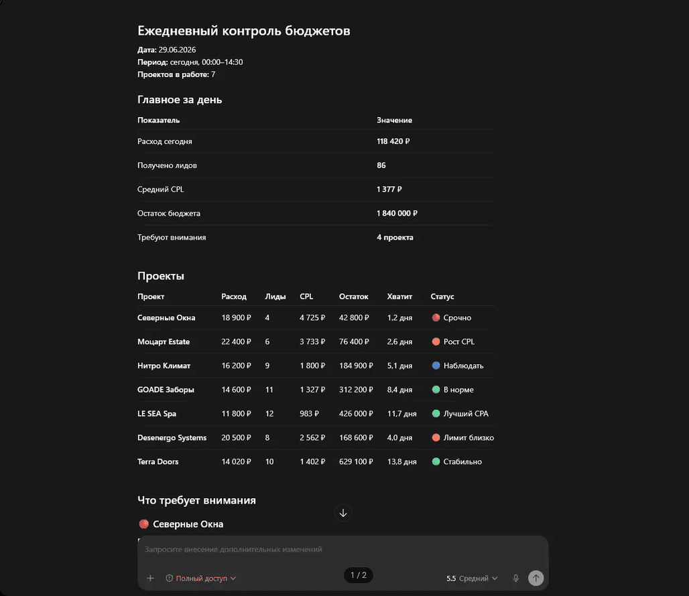689x596 pixels.
Task: Focus the Запросите внесение дополнительных изменений field
Action: coord(342,549)
